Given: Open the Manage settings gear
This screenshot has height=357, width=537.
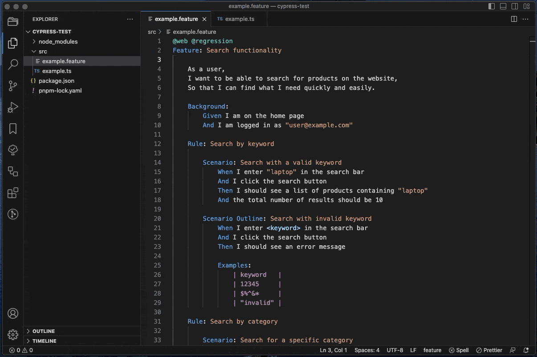Looking at the screenshot, I should click(13, 335).
